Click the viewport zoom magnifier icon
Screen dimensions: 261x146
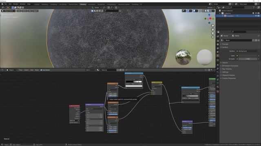pyautogui.click(x=213, y=26)
